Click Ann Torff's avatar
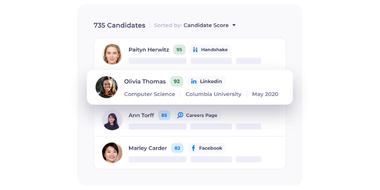380x190 pixels. click(112, 120)
